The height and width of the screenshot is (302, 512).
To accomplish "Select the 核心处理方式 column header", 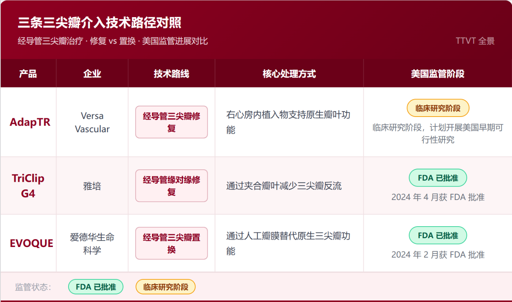I will point(289,74).
